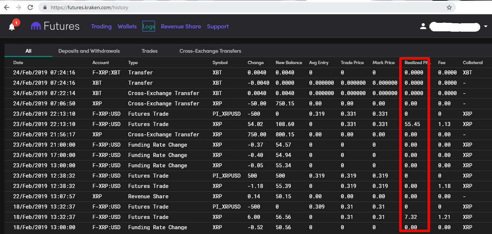Click the Change value -0.40
This screenshot has height=234, width=492.
coord(255,155)
